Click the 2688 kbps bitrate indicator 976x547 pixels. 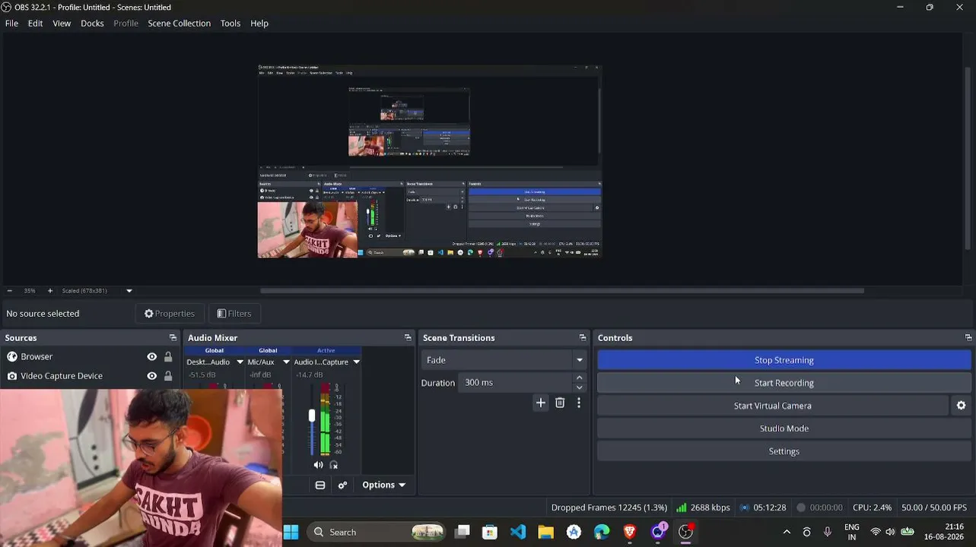(x=704, y=507)
